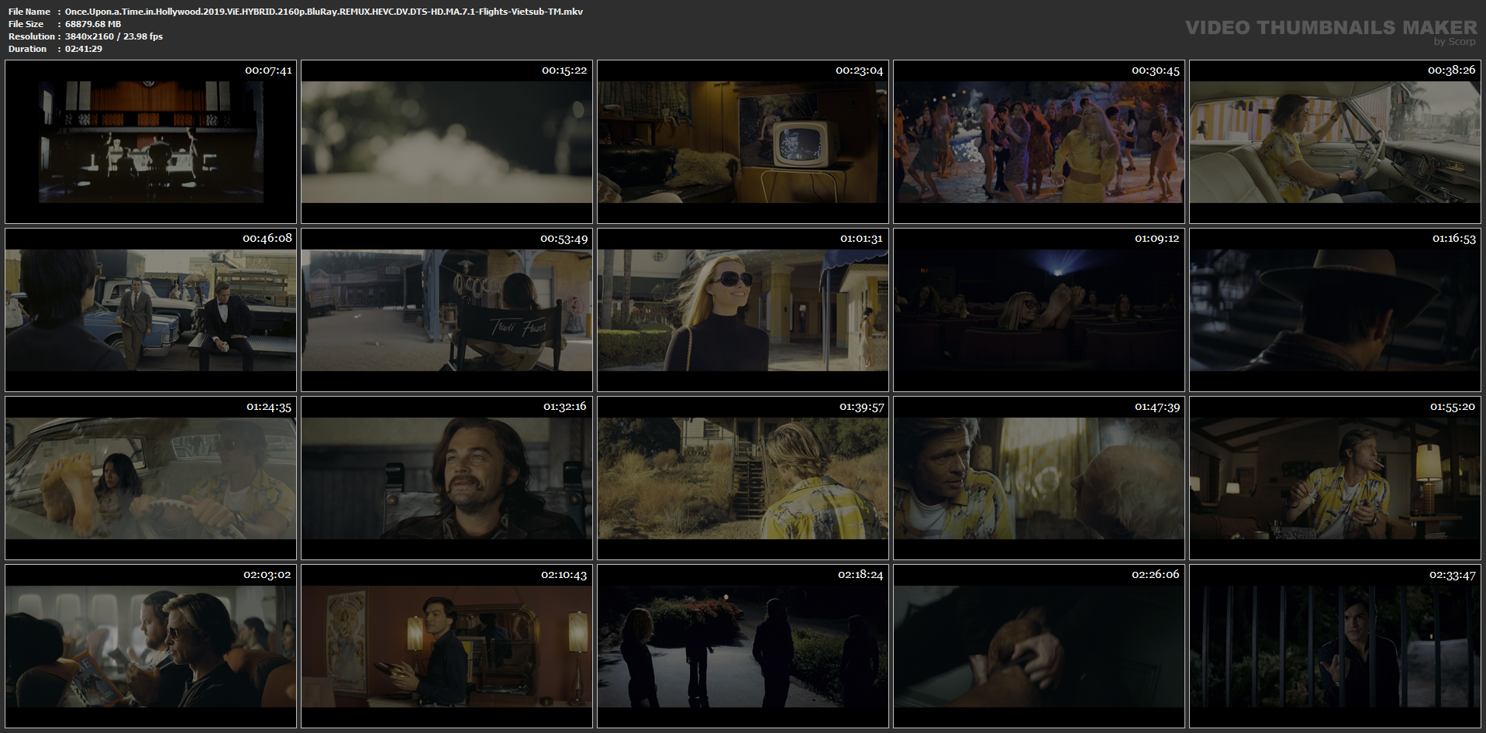Select the thumbnail at 00:46:08

150,310
